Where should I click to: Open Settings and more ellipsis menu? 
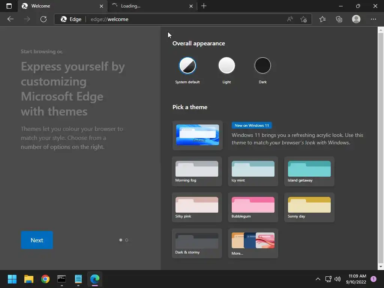[x=373, y=19]
